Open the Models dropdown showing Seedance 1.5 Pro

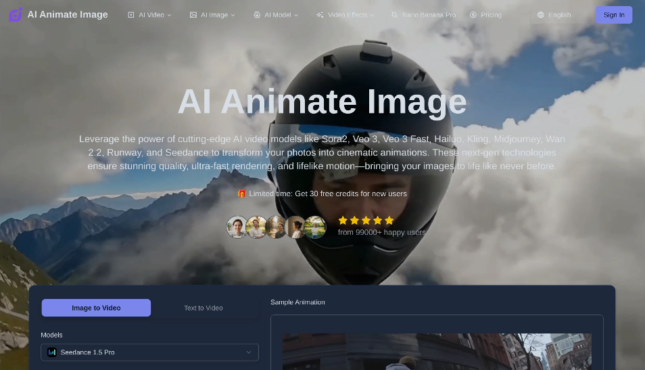[149, 352]
